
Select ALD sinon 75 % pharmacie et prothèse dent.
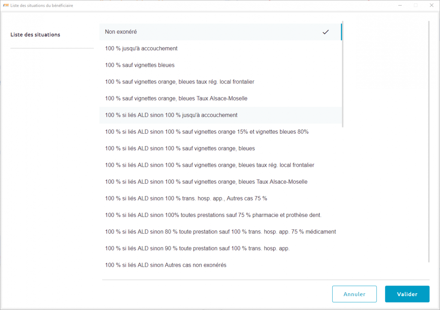point(220,215)
